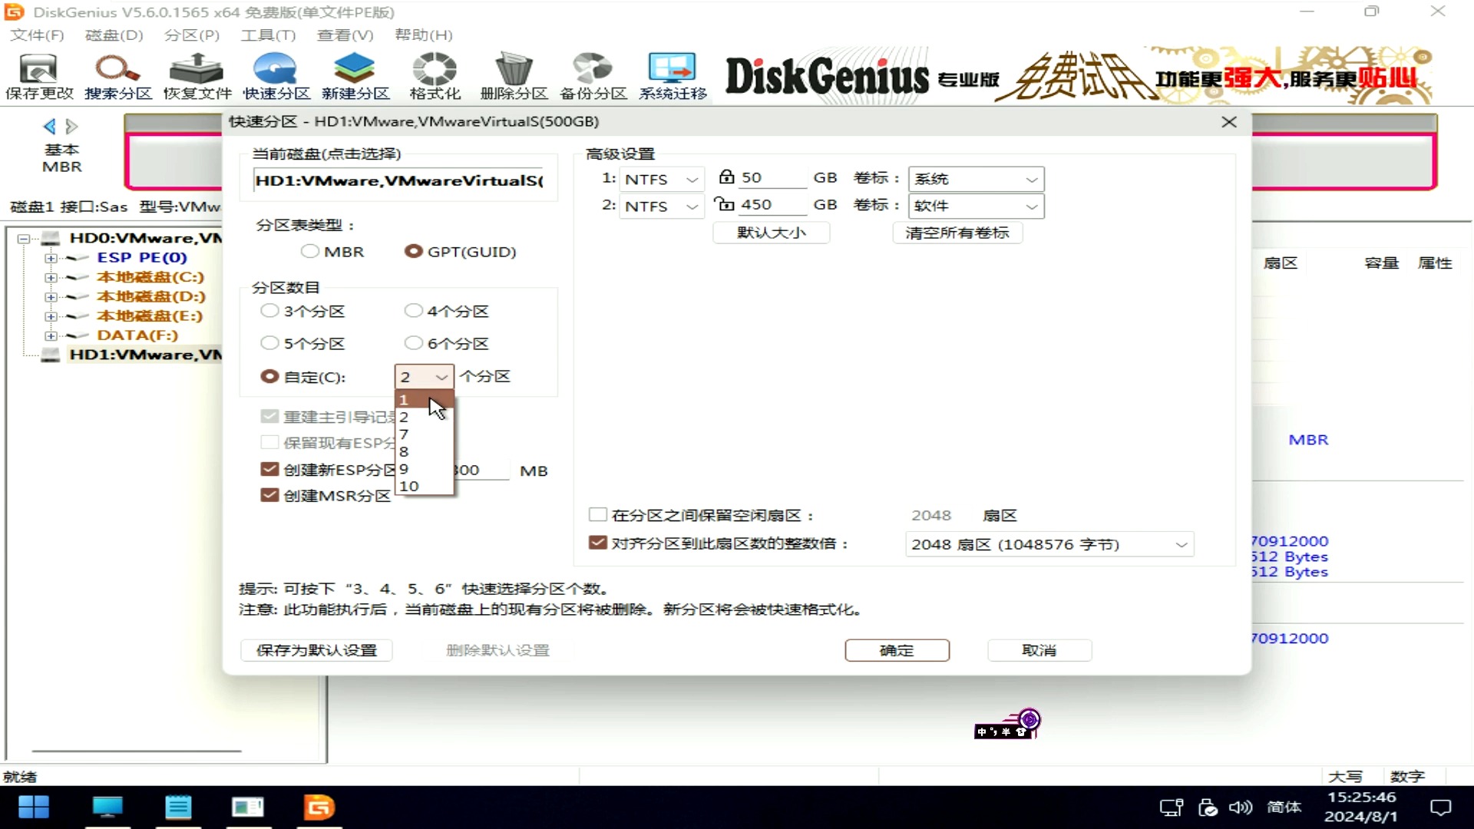Select the Delete Partition (删除分区) tool
The width and height of the screenshot is (1474, 829).
pos(514,76)
